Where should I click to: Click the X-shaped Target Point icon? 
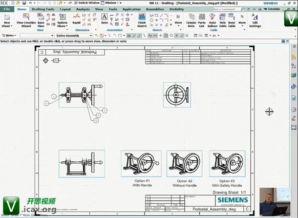(122, 15)
